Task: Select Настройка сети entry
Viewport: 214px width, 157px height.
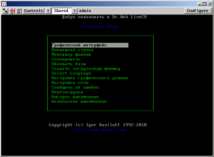Action: click(x=70, y=83)
